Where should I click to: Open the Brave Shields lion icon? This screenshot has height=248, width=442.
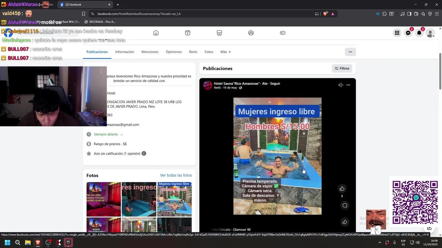[325, 14]
